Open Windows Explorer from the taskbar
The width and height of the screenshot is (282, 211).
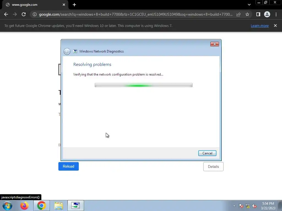coord(59,206)
